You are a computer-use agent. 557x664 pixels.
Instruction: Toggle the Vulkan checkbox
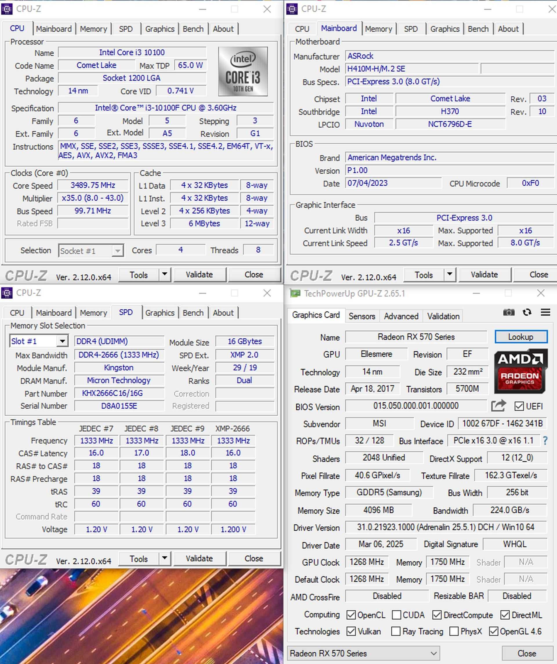(x=351, y=631)
